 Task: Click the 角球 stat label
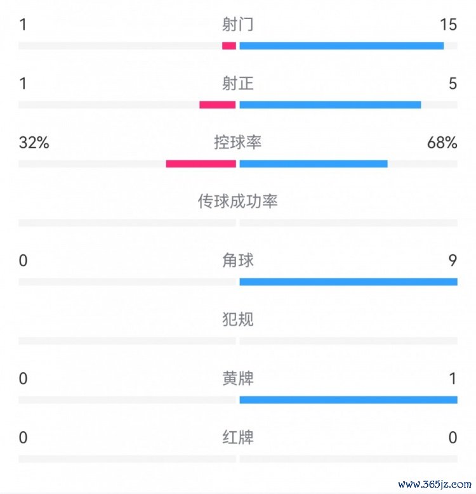pos(238,260)
